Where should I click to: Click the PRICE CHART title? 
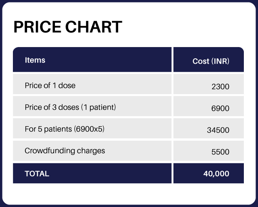tap(68, 27)
